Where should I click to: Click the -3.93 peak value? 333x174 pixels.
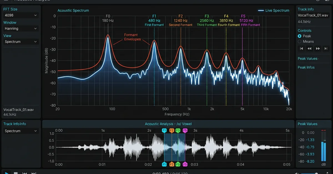click(x=310, y=154)
